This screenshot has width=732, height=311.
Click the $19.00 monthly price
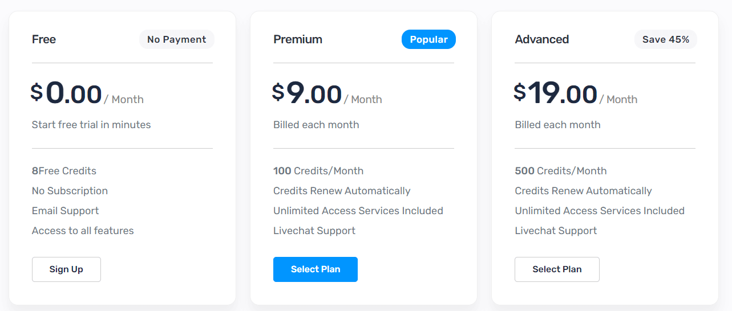click(x=556, y=93)
